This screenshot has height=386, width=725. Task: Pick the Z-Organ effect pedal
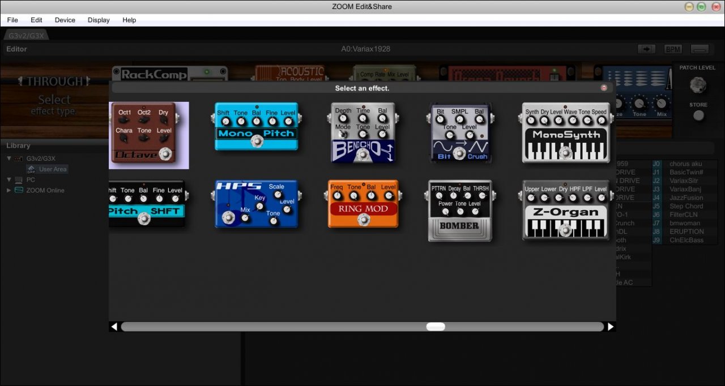[565, 209]
